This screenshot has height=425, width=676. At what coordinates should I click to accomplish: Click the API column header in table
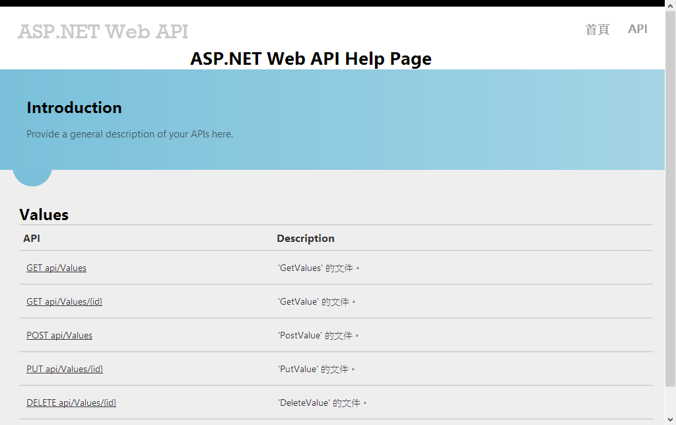[x=32, y=238]
